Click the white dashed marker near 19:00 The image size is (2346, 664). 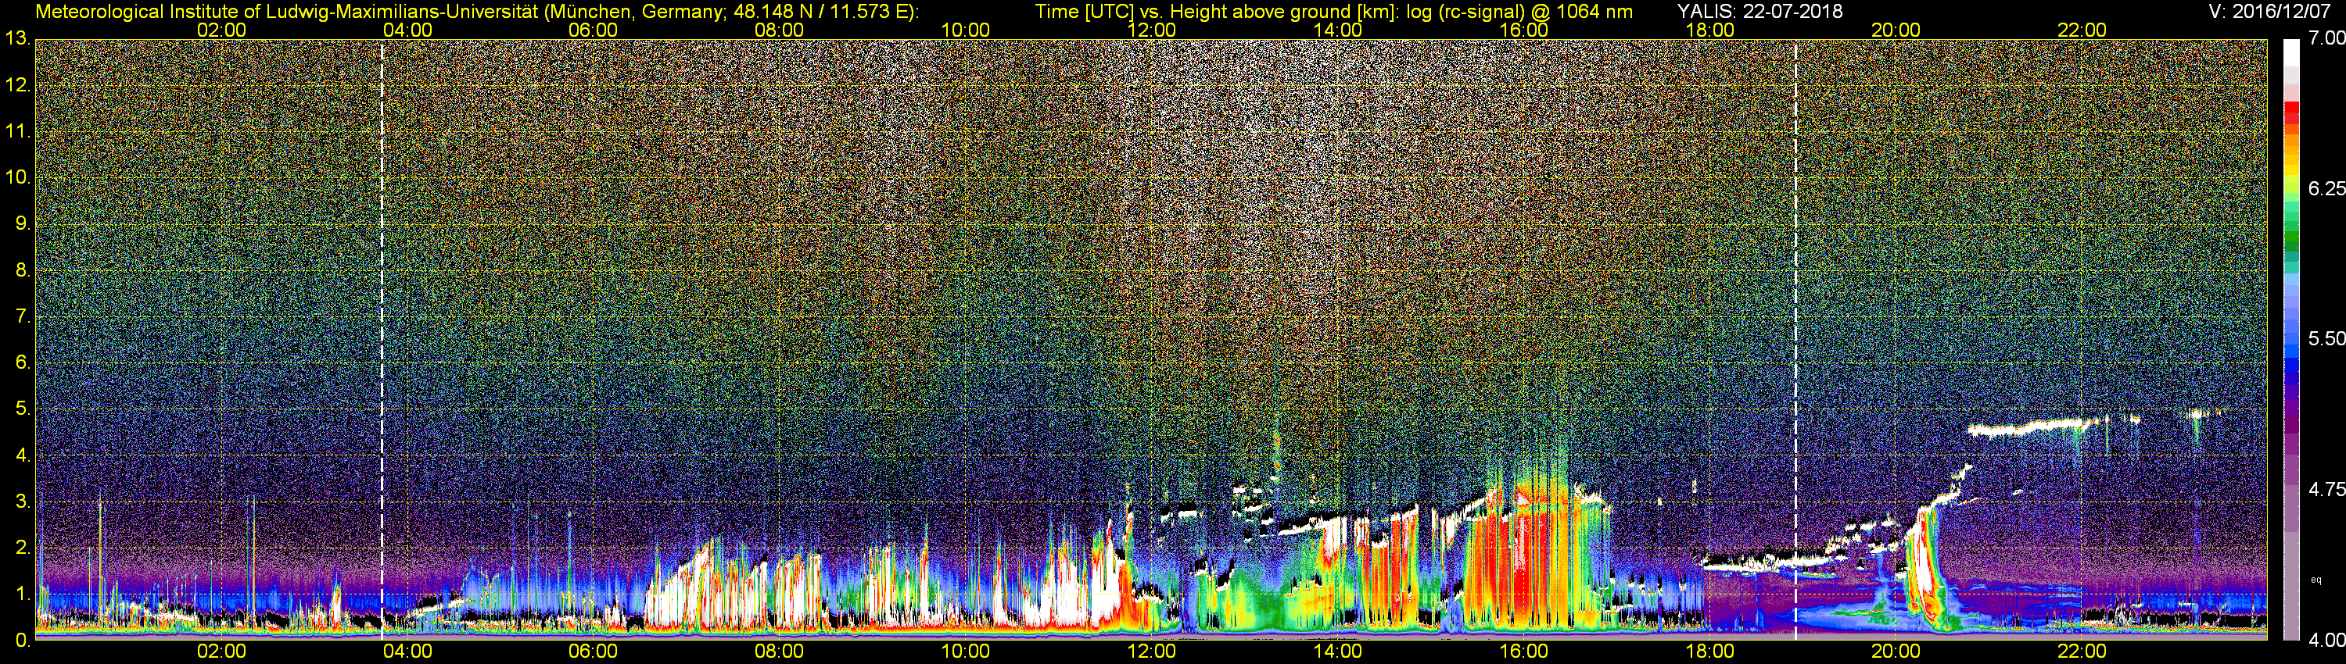point(1796,339)
